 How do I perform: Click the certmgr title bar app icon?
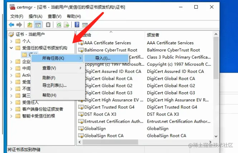pos(13,7)
